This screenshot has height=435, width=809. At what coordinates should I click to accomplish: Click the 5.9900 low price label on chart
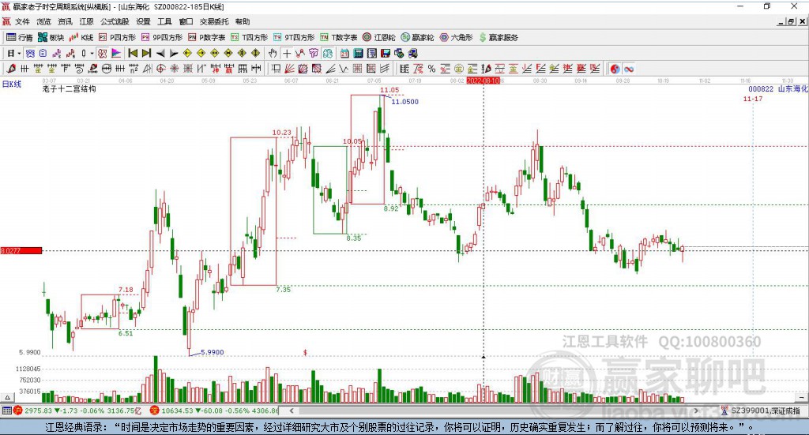(213, 352)
